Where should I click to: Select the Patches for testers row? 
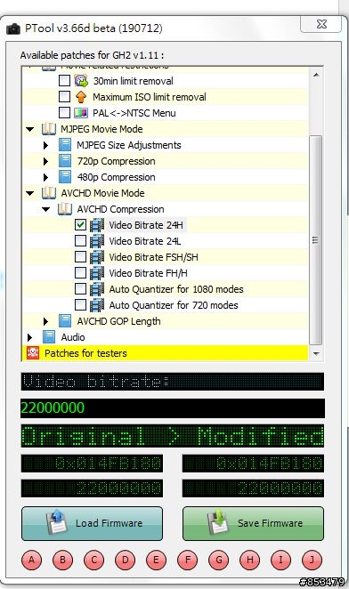[x=166, y=353]
